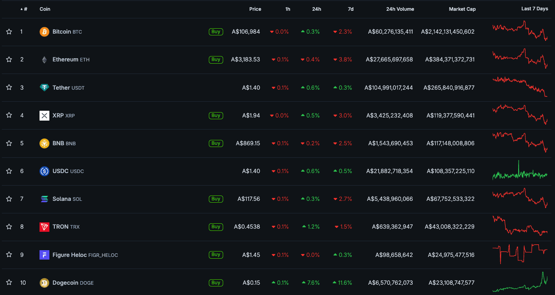
Task: Star Dogecoin to add to watchlist
Action: click(x=9, y=283)
